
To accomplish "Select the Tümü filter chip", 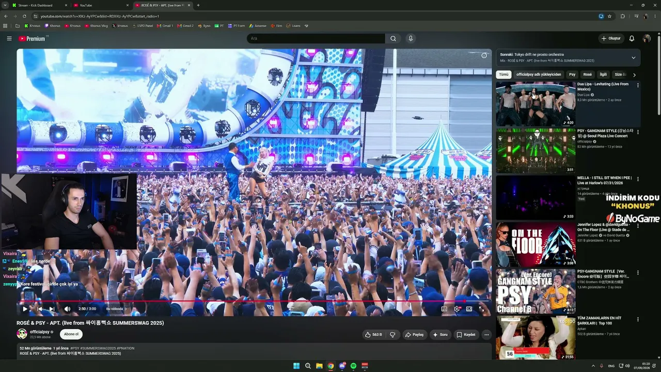I will pos(503,74).
